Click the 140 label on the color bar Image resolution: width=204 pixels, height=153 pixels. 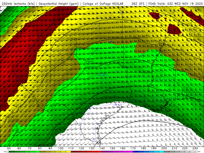coord(102,148)
